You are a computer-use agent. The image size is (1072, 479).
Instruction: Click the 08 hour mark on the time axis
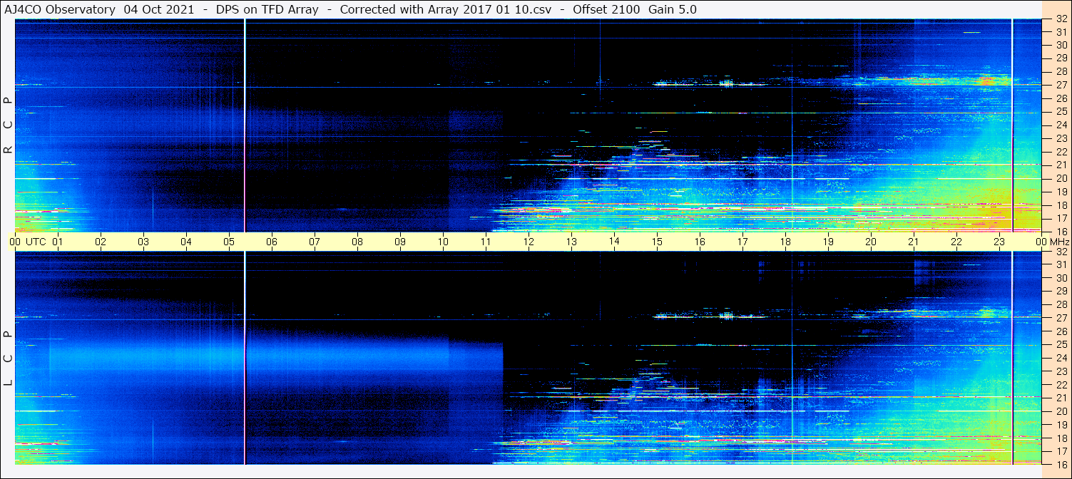pos(357,242)
